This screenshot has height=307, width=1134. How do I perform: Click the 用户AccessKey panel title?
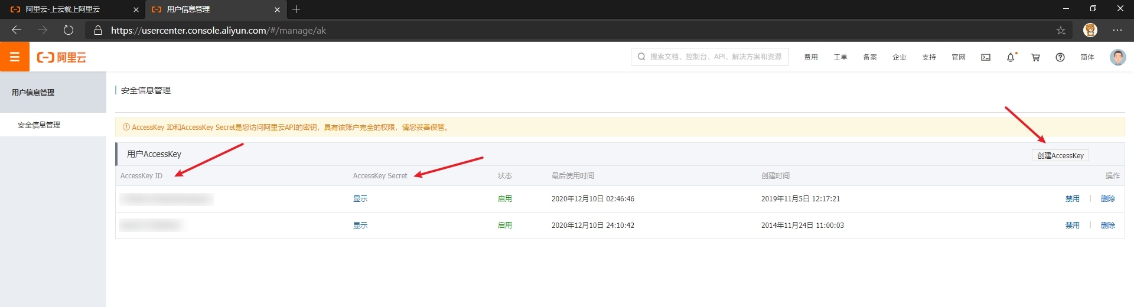point(154,154)
